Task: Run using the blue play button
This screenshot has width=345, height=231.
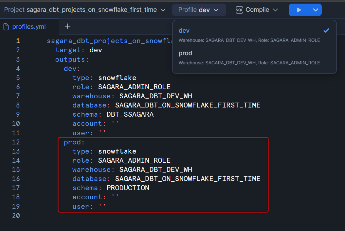Action: 299,10
